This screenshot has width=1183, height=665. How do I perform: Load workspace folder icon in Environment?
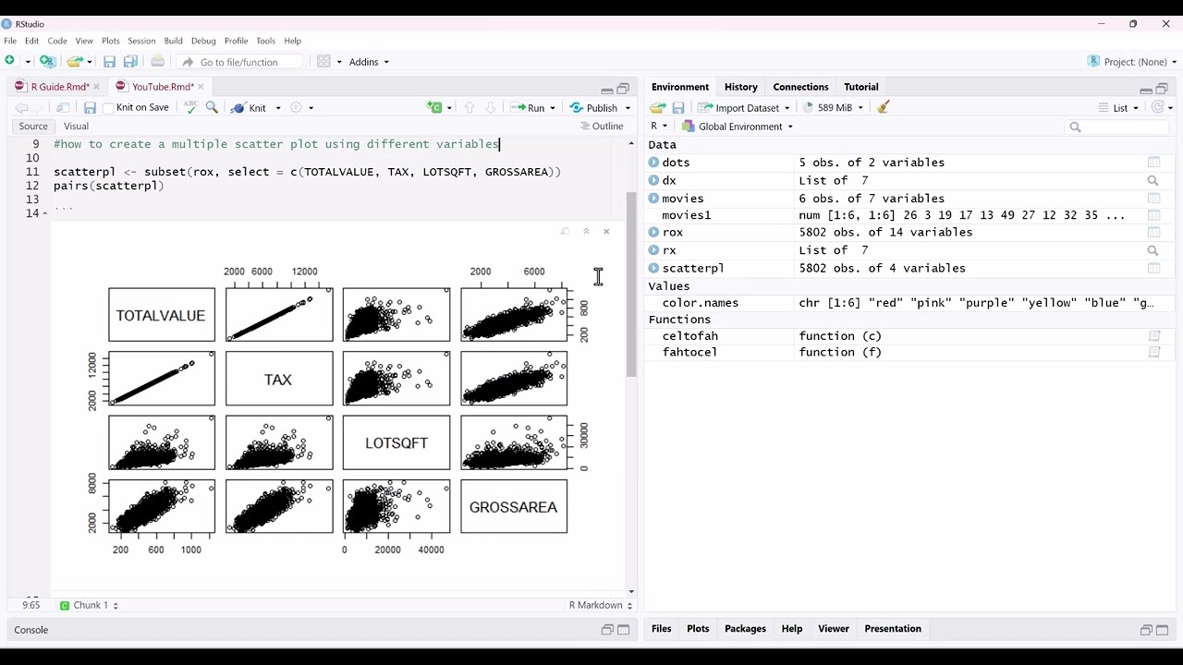657,107
